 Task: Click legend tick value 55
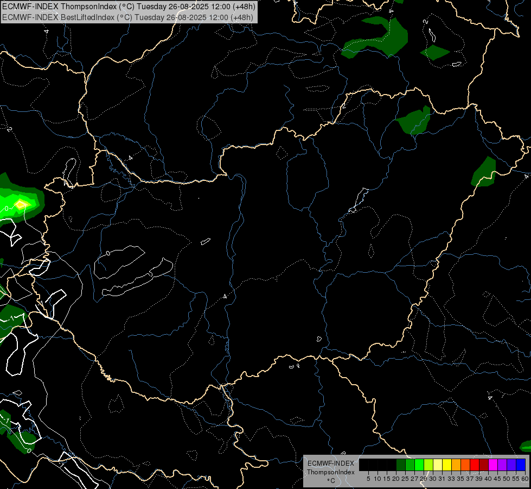516,479
